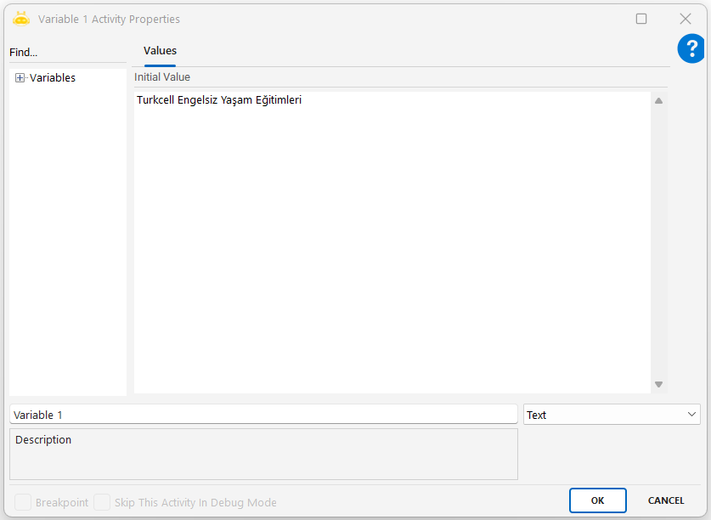The image size is (711, 520).
Task: Open the blue Help question mark icon
Action: (691, 48)
